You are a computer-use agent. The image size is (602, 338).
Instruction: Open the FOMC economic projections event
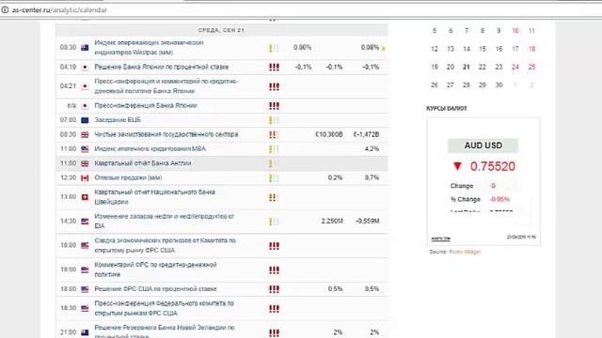point(166,245)
